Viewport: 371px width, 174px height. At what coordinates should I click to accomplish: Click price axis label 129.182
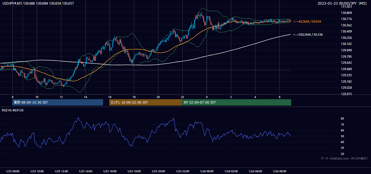tap(346, 81)
